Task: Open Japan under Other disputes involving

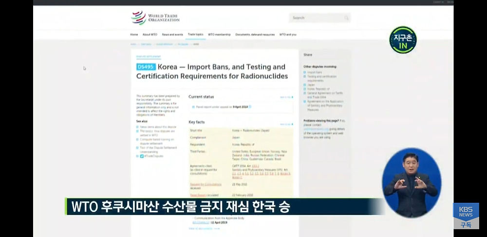Action: 311,84
